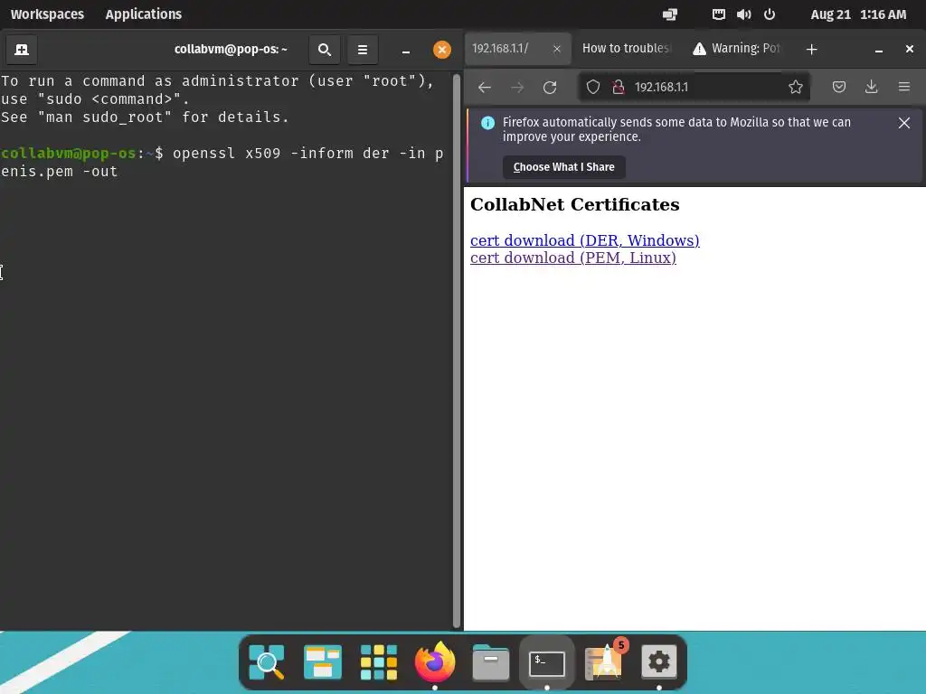
Task: Open the terminal hamburger menu
Action: [x=363, y=50]
